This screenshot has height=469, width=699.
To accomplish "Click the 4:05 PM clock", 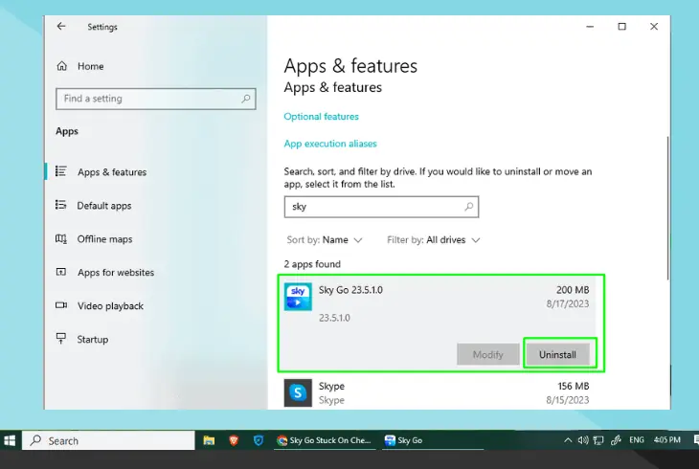I will (666, 440).
